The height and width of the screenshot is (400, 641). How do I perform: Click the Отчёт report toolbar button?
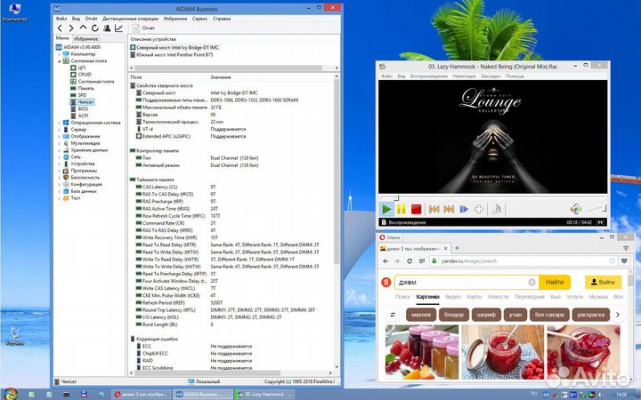[x=144, y=28]
